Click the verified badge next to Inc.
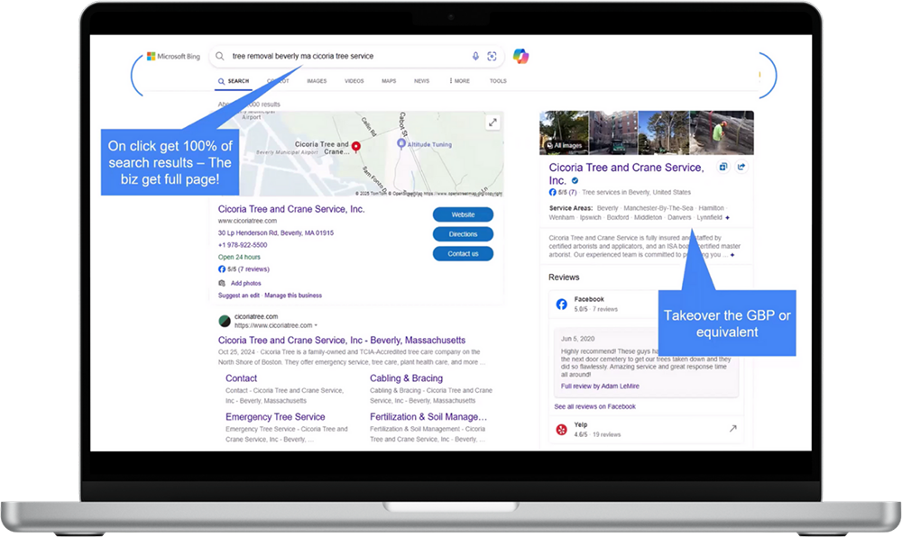 575,180
